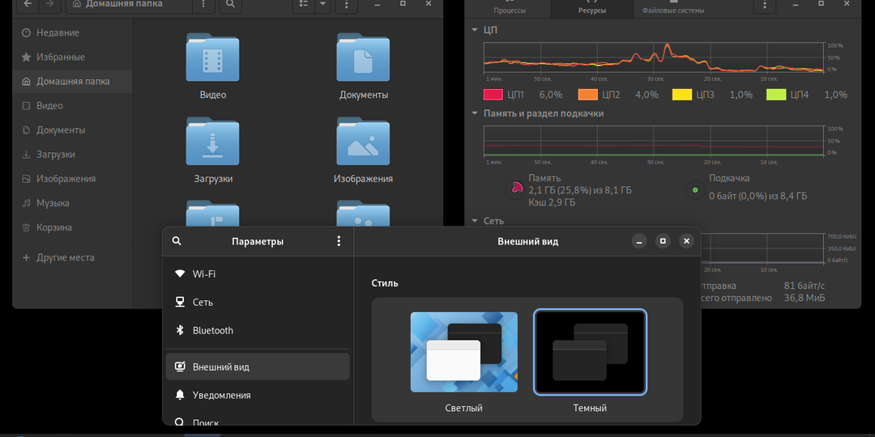
Task: Open System Monitor menu (three dots)
Action: tap(765, 4)
